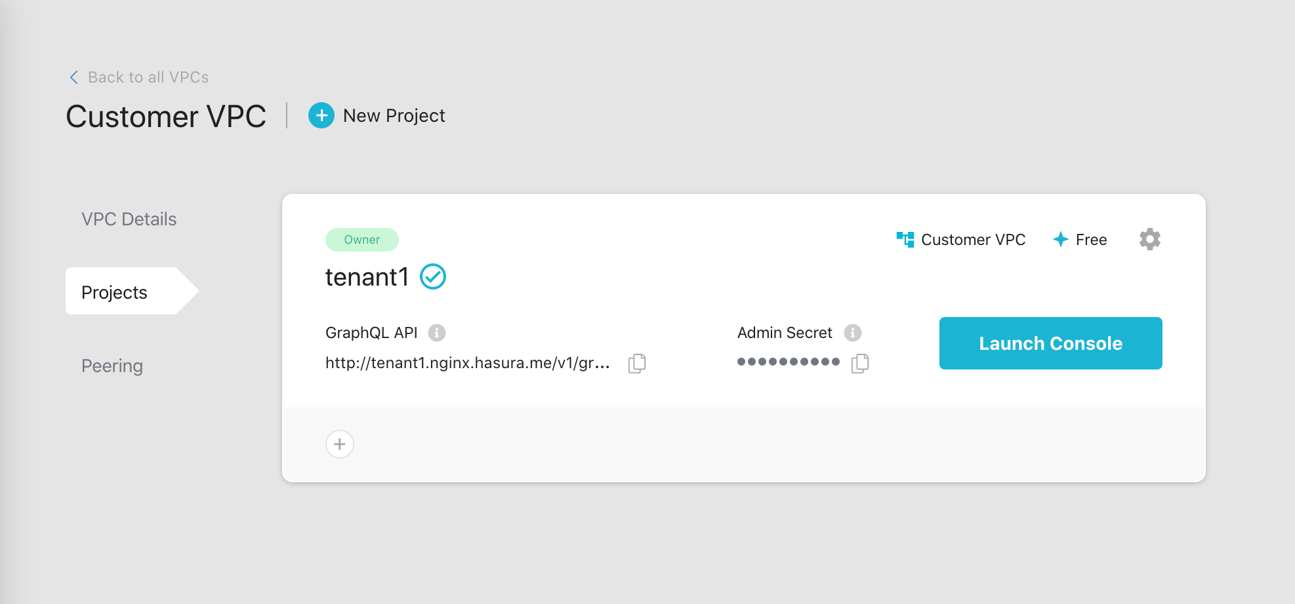The image size is (1295, 604).
Task: Click the Customer VPC network icon
Action: pyautogui.click(x=905, y=239)
